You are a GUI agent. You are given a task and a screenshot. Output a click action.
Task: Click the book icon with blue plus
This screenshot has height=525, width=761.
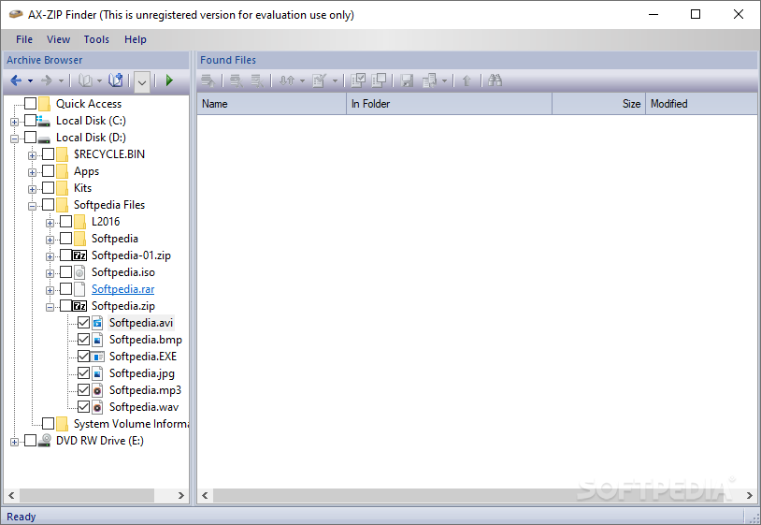116,80
